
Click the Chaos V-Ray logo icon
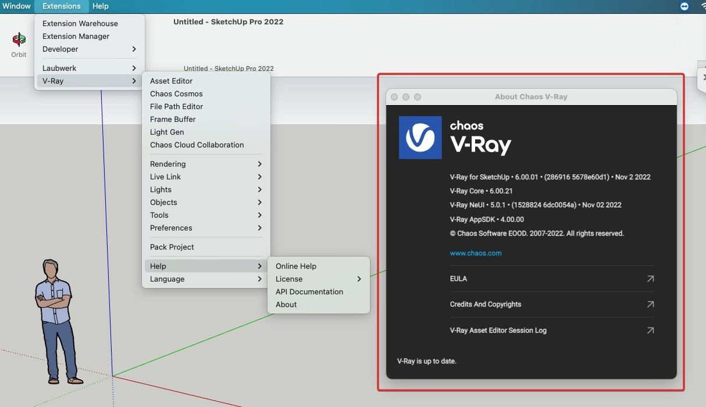tap(420, 138)
